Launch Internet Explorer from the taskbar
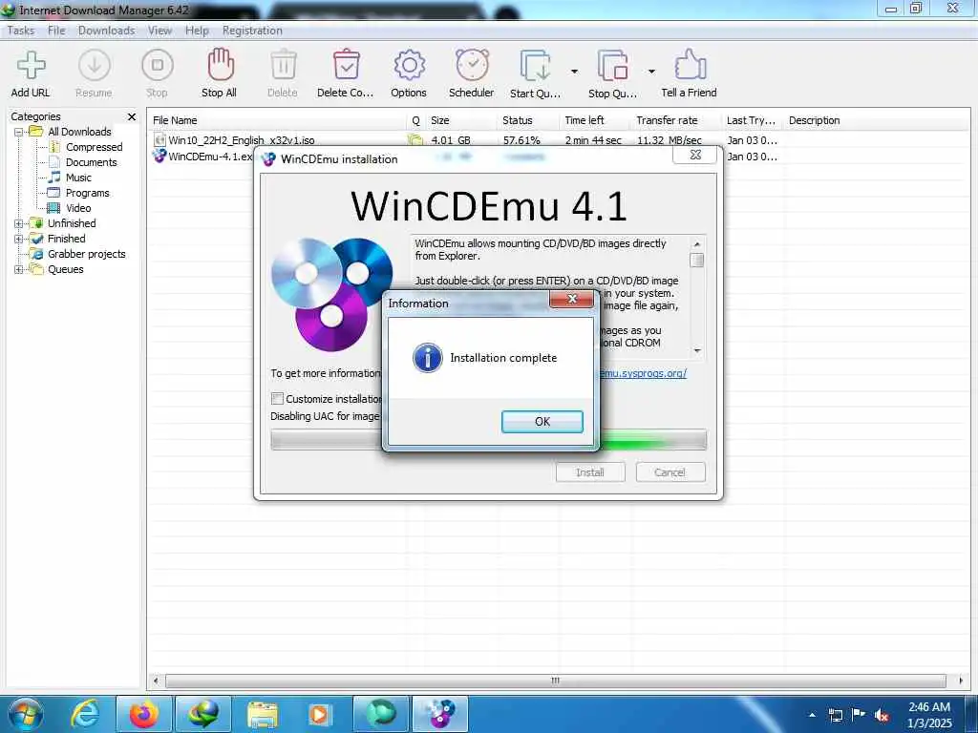This screenshot has width=978, height=733. coord(85,714)
